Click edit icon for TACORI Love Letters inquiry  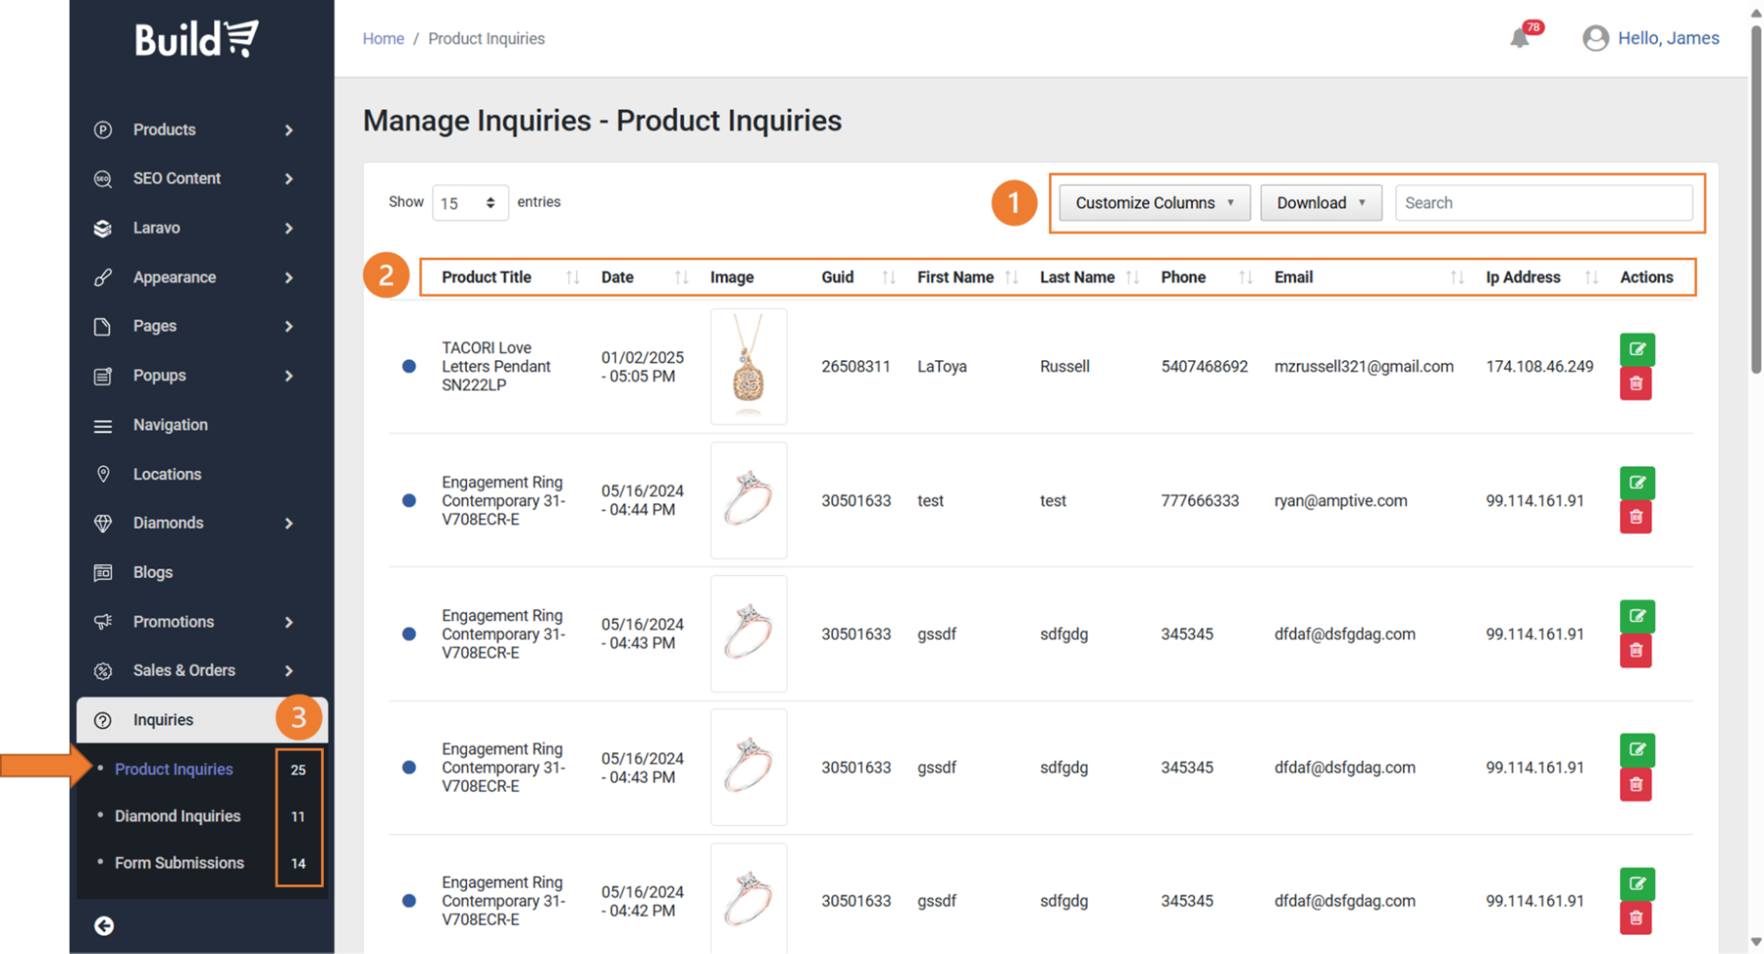point(1636,349)
